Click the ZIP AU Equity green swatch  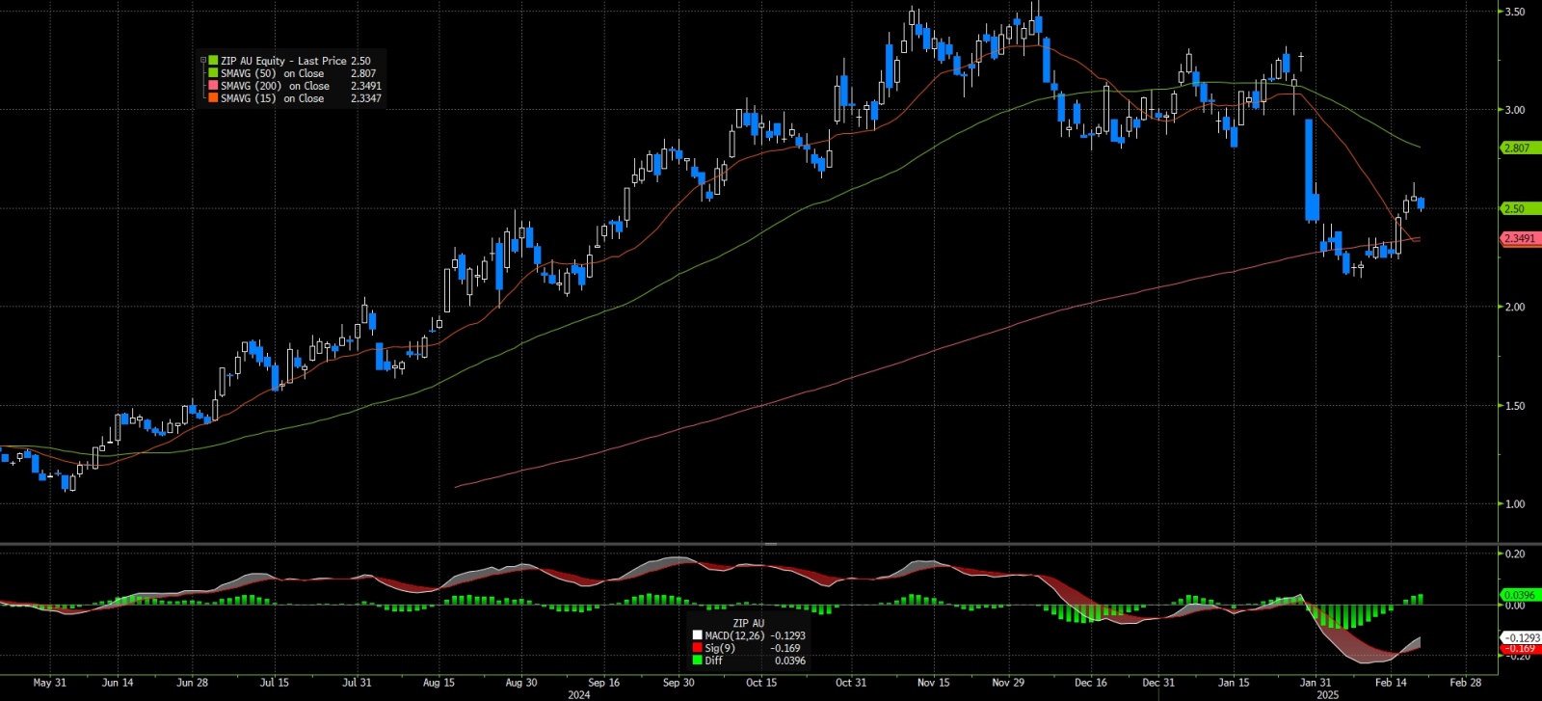click(x=213, y=61)
